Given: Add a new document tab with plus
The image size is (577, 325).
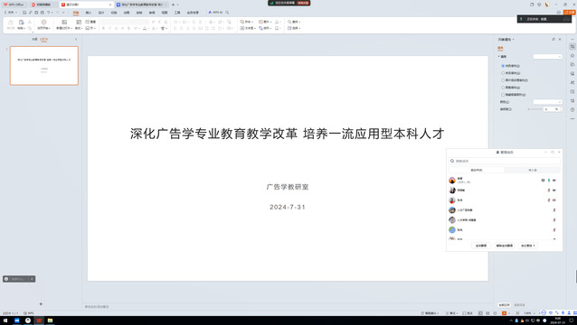Looking at the screenshot, I should (173, 5).
